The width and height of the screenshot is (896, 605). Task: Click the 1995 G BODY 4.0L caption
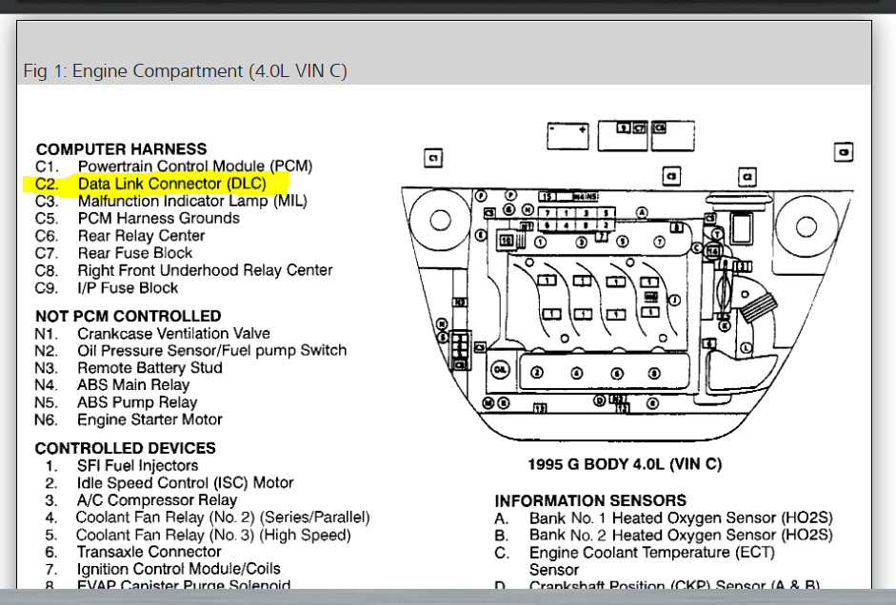[x=625, y=464]
